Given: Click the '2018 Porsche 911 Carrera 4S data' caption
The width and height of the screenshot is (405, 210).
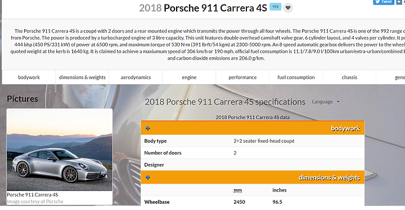Looking at the screenshot, I should (x=253, y=117).
